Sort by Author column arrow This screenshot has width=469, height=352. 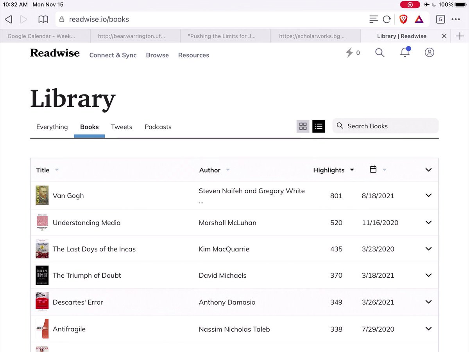point(228,170)
